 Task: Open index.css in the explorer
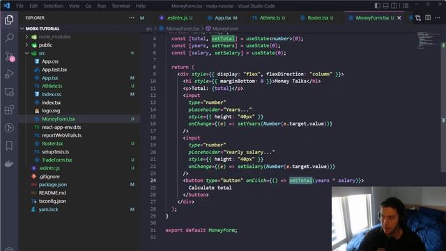pos(52,94)
